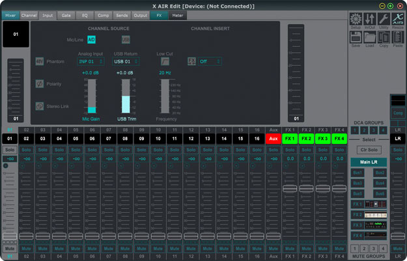Select DCA group 4
Viewport: 407px width, 261px height.
click(383, 130)
